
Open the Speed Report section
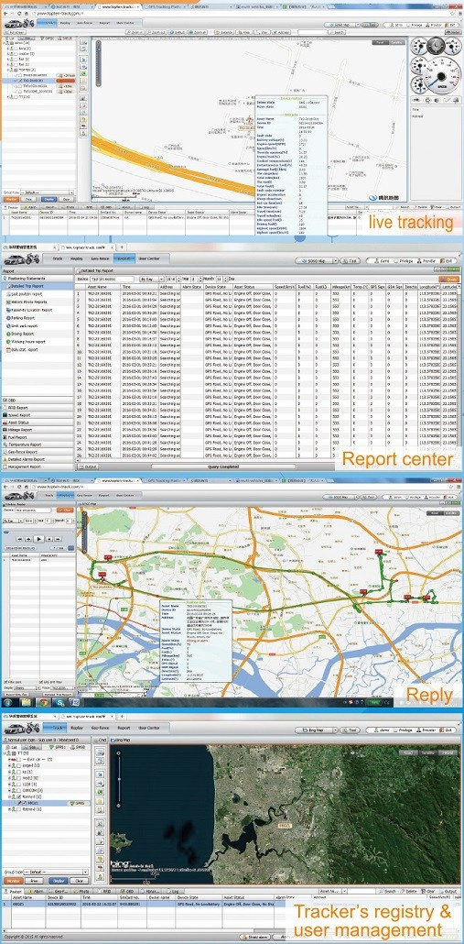click(x=20, y=415)
